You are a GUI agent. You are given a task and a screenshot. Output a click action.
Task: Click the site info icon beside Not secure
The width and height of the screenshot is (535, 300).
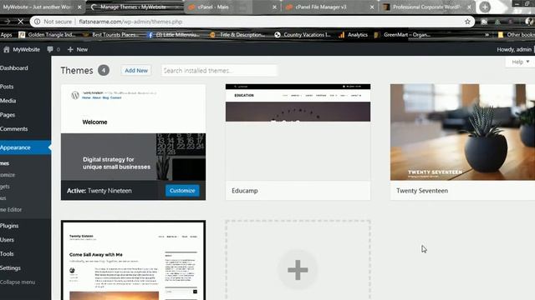coord(37,22)
